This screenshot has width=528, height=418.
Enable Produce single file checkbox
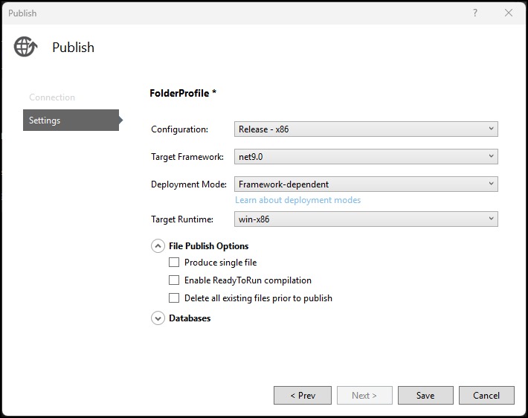(174, 262)
